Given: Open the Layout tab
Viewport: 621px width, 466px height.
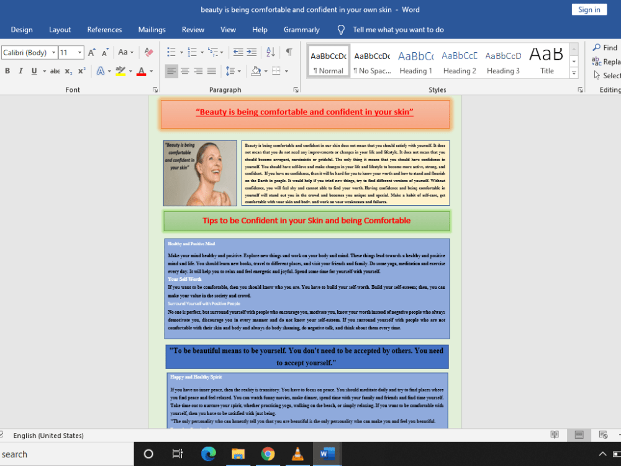Looking at the screenshot, I should [60, 30].
